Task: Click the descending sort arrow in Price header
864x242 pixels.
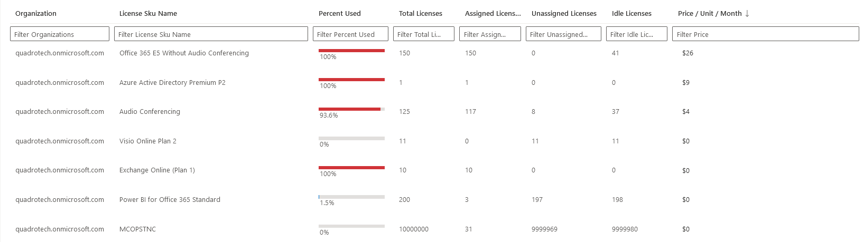Action: (747, 14)
